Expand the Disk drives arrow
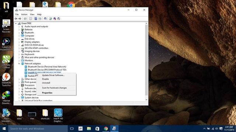236x132 pixels. coord(19,39)
